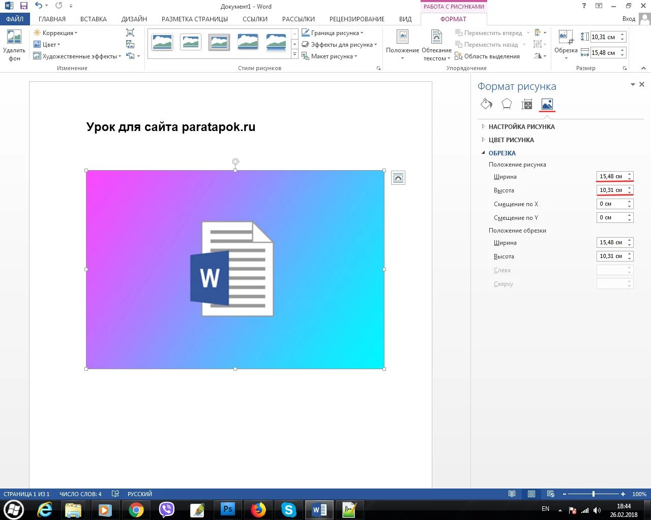Screen dimensions: 651x520
Task: Click the zoom out minus button
Action: (x=565, y=494)
